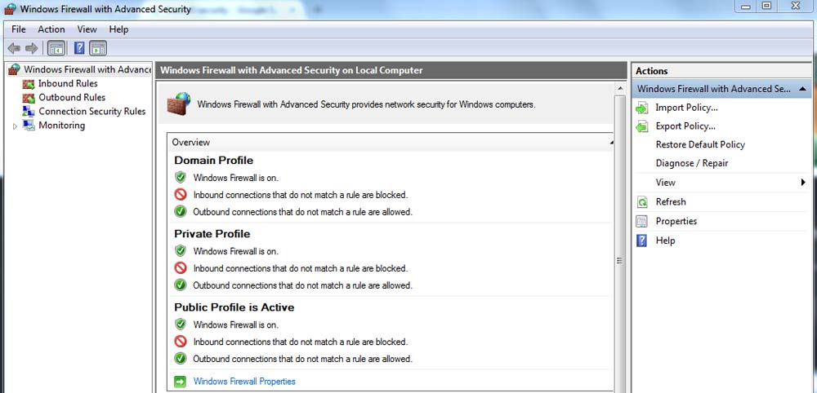
Task: Open the Help menu in menu bar
Action: point(118,29)
